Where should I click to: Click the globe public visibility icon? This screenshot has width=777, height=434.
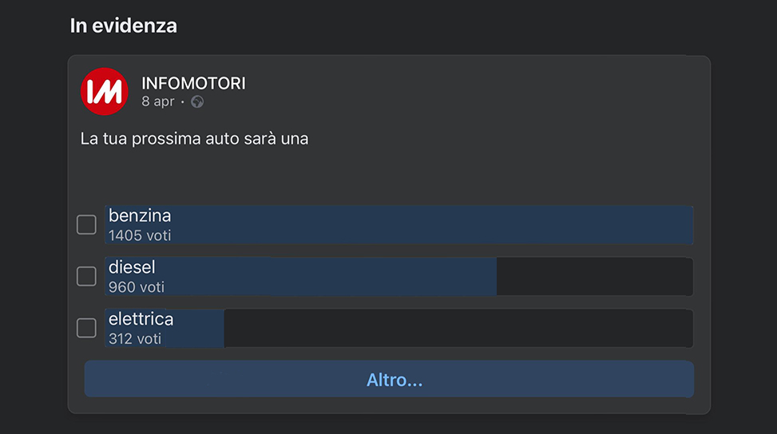(197, 101)
